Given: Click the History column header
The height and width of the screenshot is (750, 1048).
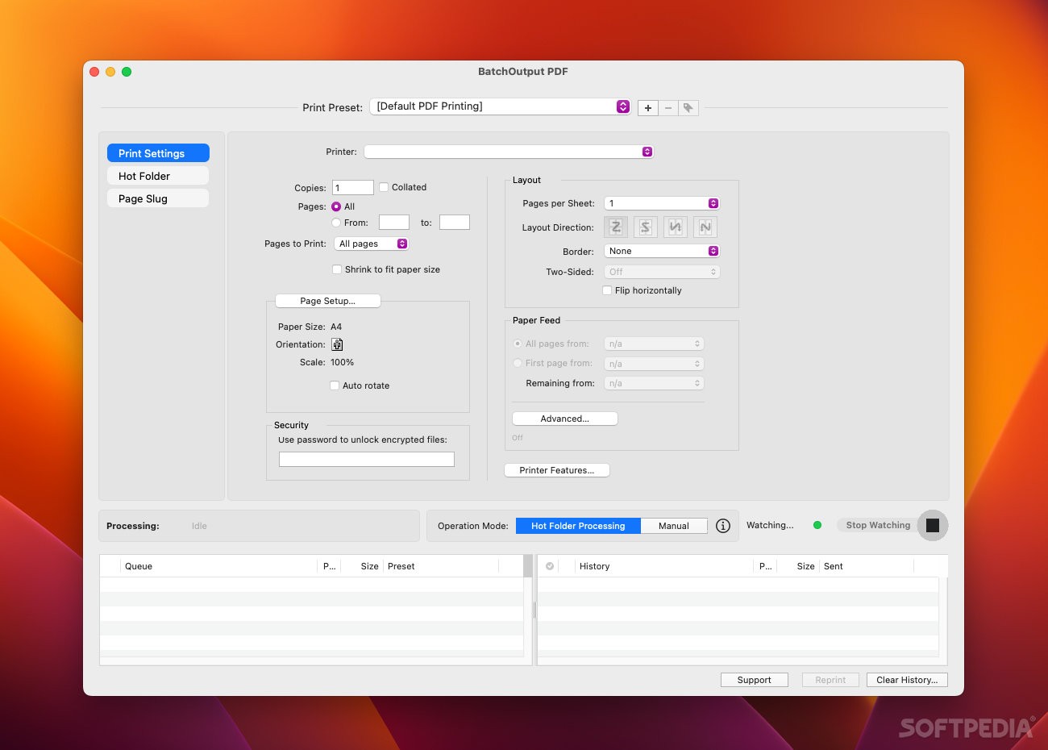Looking at the screenshot, I should [x=665, y=566].
